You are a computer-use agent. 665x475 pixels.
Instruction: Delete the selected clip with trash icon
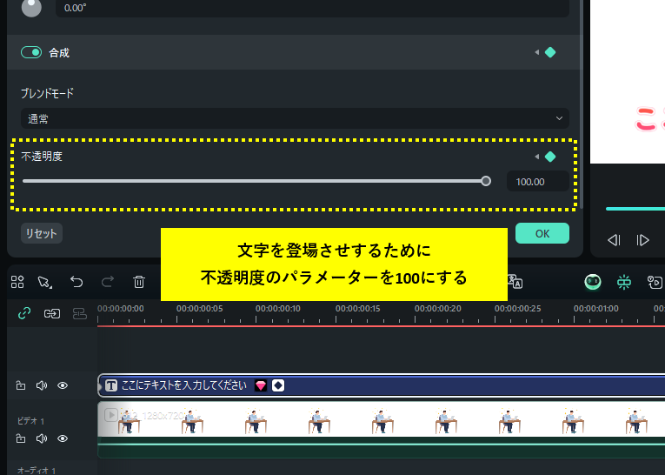(x=139, y=282)
